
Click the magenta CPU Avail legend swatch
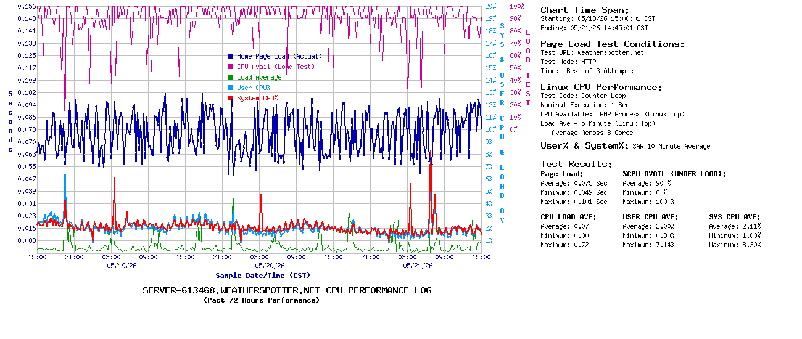point(231,67)
